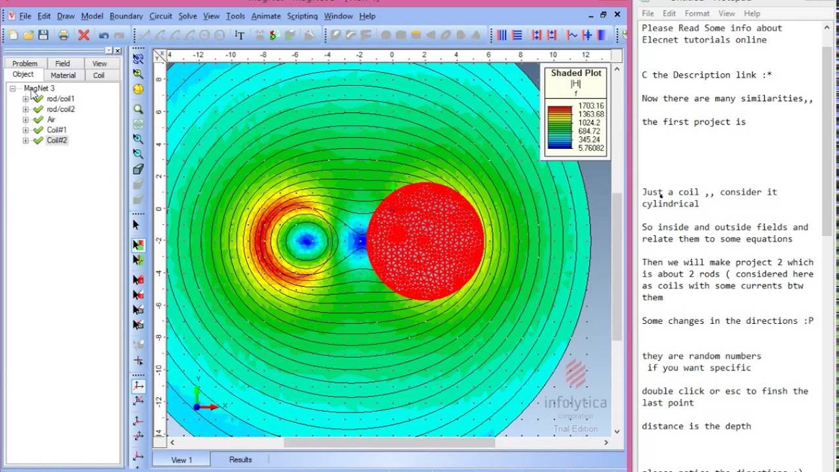Image resolution: width=839 pixels, height=472 pixels.
Task: Switch to the Field tab
Action: pyautogui.click(x=62, y=64)
